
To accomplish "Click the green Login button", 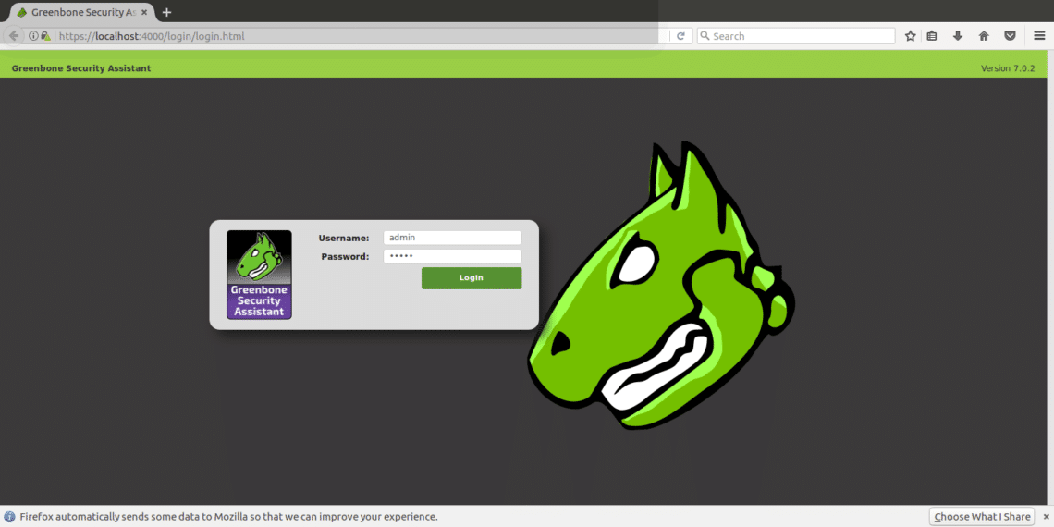I will click(472, 278).
